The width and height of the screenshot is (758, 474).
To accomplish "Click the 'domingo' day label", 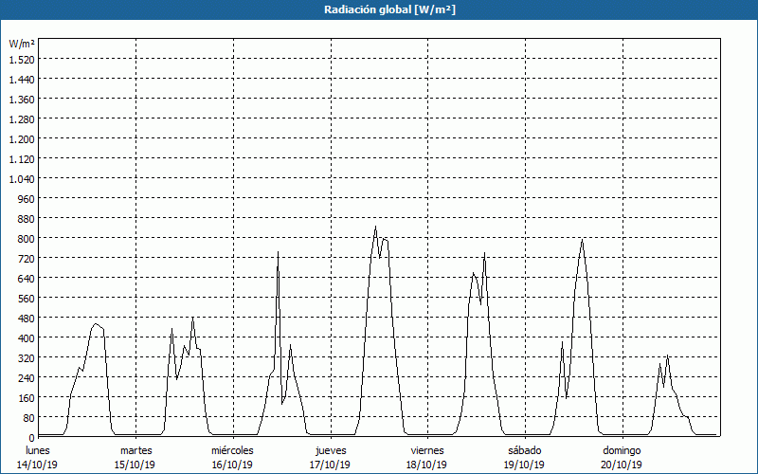I will [622, 450].
